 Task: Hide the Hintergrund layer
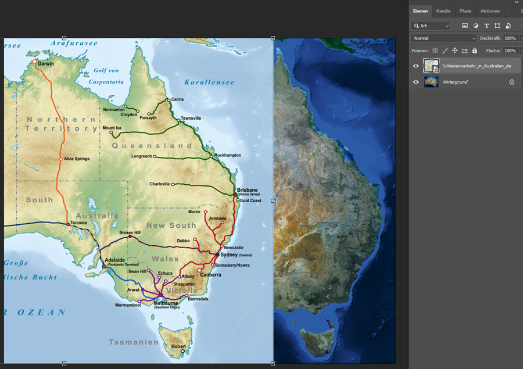(x=416, y=82)
